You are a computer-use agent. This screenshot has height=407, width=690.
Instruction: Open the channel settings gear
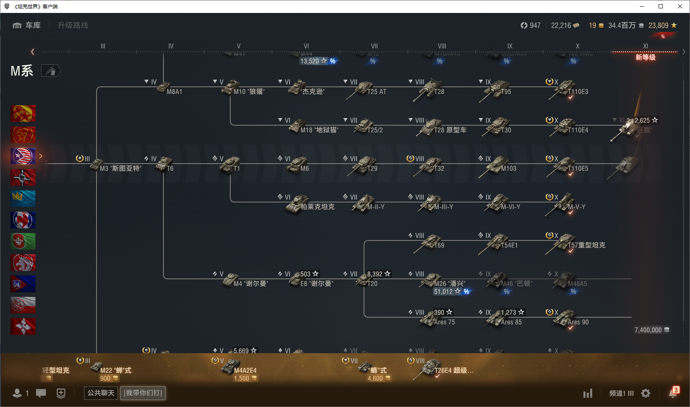pos(646,393)
